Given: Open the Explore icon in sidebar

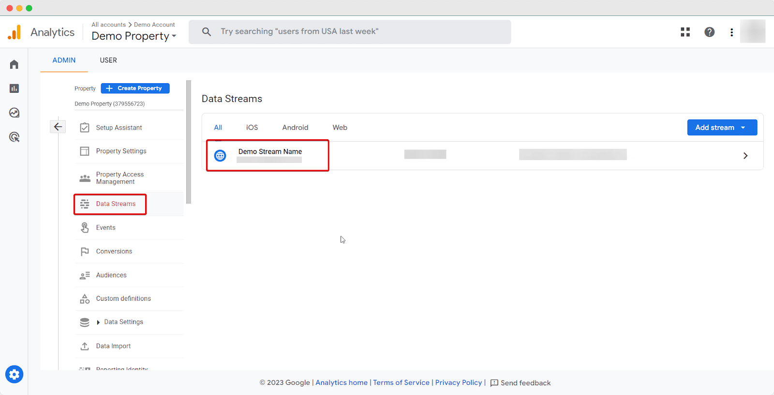Looking at the screenshot, I should [x=14, y=113].
